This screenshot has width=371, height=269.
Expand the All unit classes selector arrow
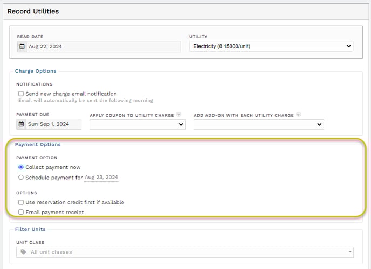tap(350, 252)
